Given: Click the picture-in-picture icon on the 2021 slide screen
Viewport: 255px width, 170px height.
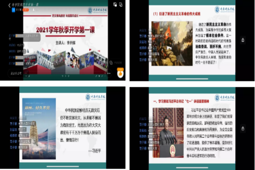Looking at the screenshot, I should [x=115, y=4].
